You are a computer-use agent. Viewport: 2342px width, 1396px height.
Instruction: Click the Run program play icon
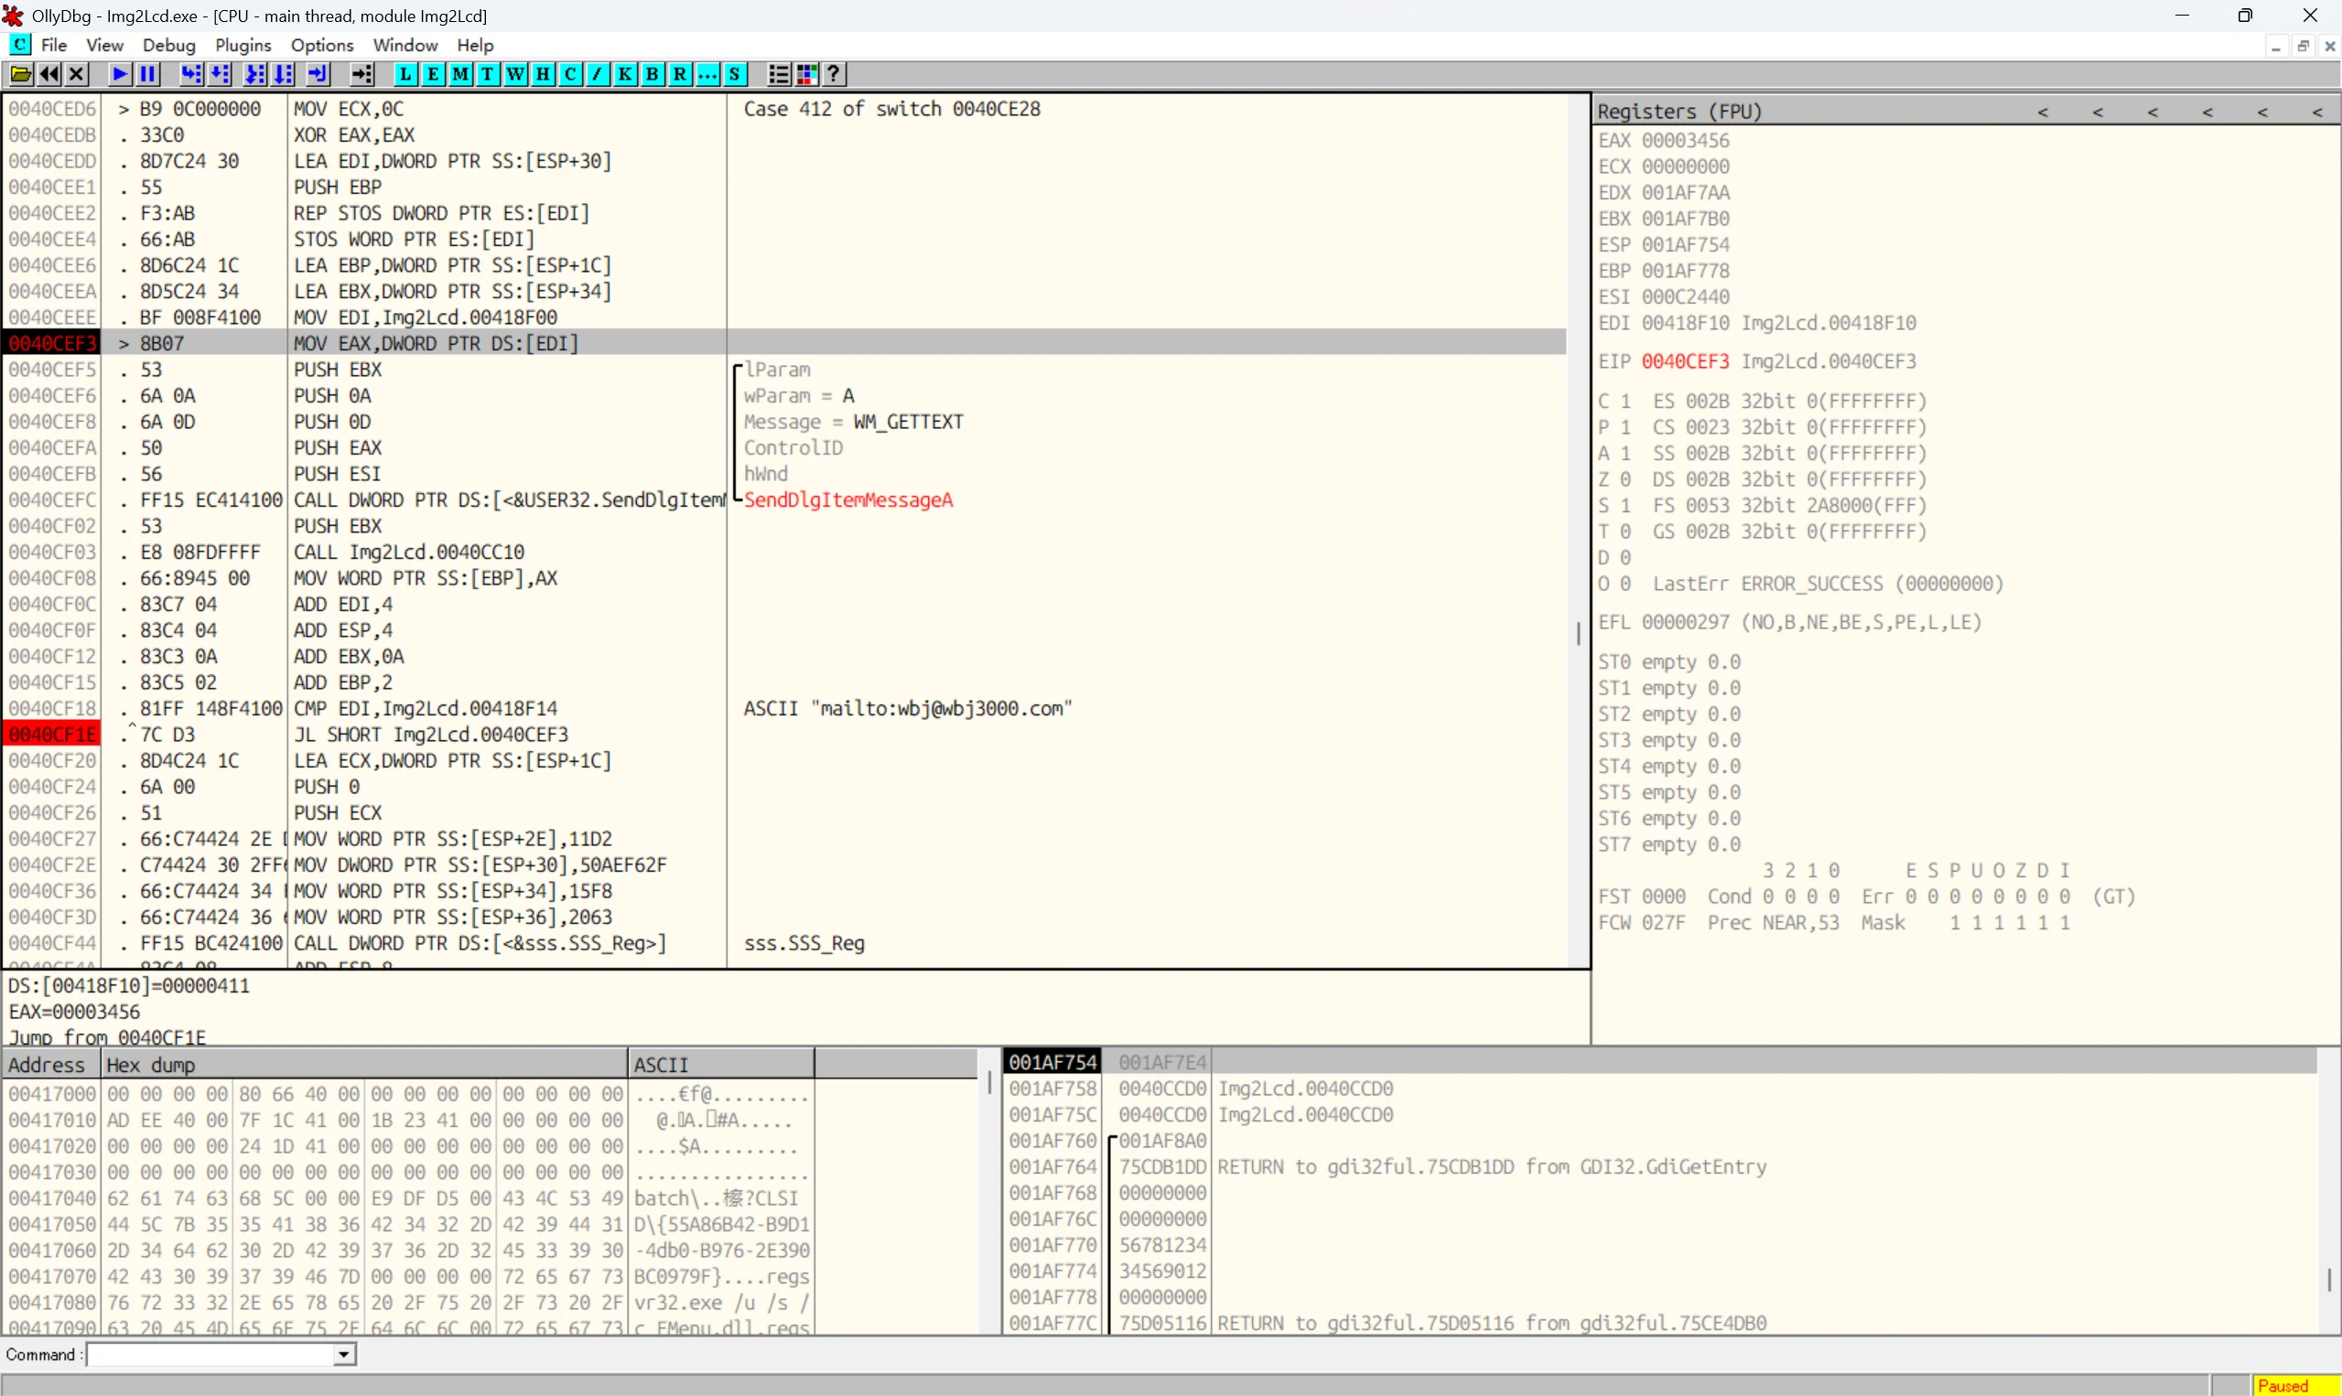[x=120, y=74]
